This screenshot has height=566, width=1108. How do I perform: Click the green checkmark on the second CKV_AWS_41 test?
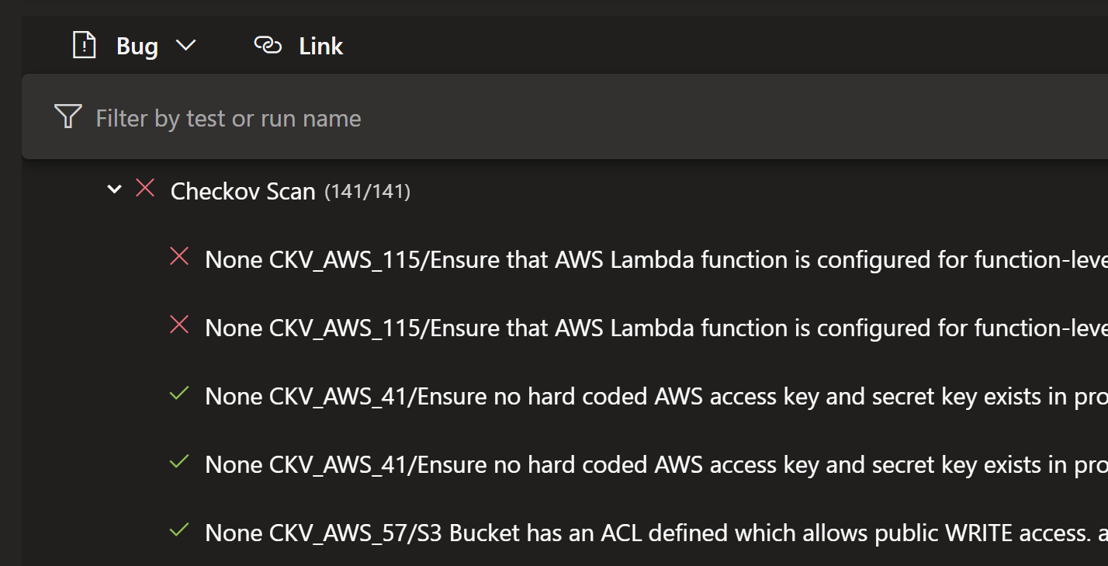[179, 464]
